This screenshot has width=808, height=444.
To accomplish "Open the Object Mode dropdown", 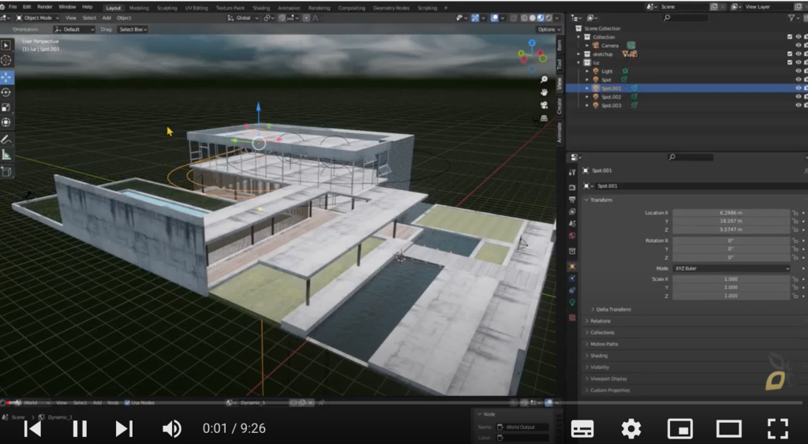I will pos(38,18).
